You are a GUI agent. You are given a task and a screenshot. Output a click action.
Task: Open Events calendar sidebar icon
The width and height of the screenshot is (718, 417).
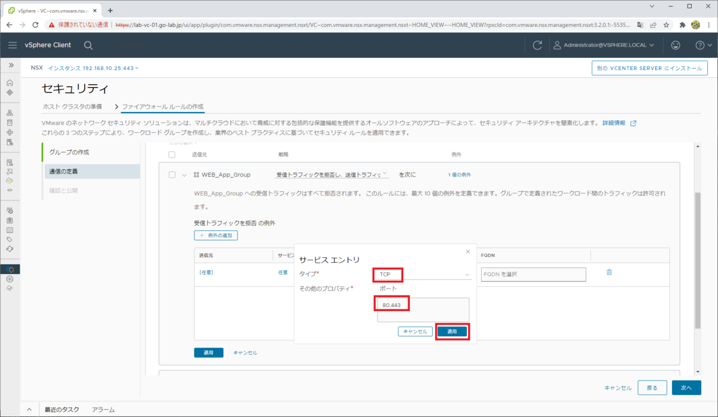click(10, 230)
